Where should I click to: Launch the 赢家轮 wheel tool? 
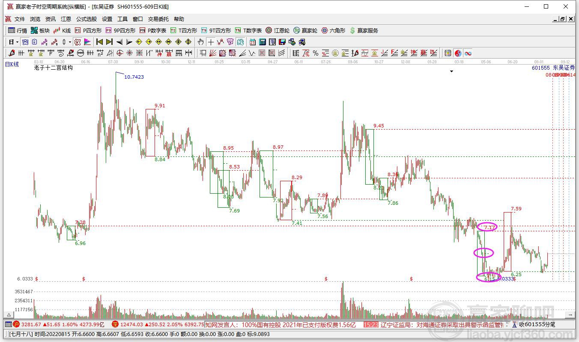tap(305, 30)
